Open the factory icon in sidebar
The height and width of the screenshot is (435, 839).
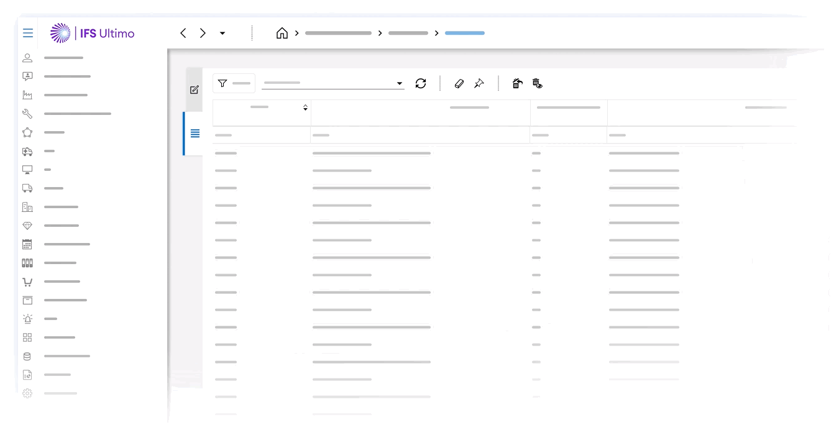click(27, 95)
